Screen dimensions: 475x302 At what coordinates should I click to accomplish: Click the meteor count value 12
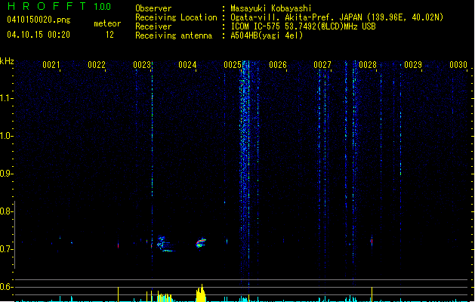coord(109,35)
